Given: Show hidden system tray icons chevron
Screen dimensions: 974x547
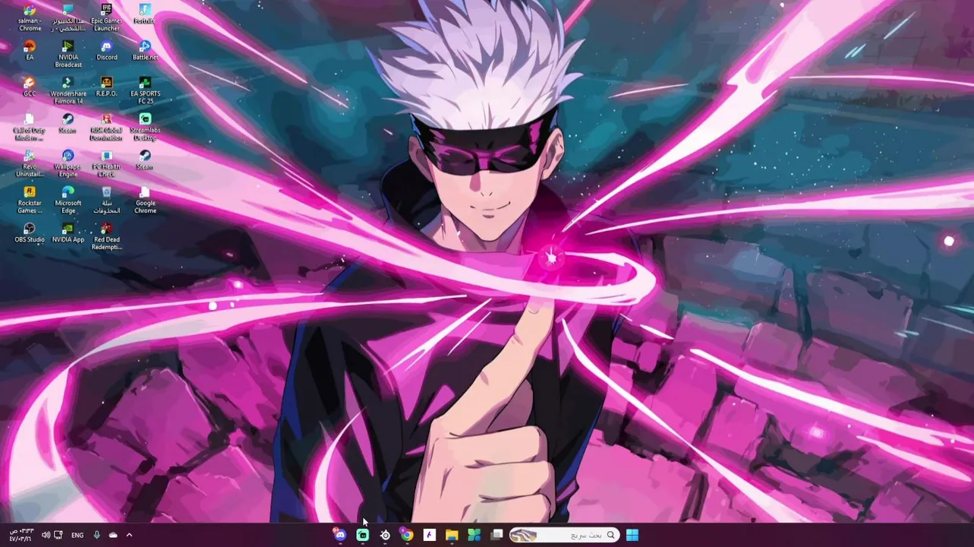Looking at the screenshot, I should 129,535.
